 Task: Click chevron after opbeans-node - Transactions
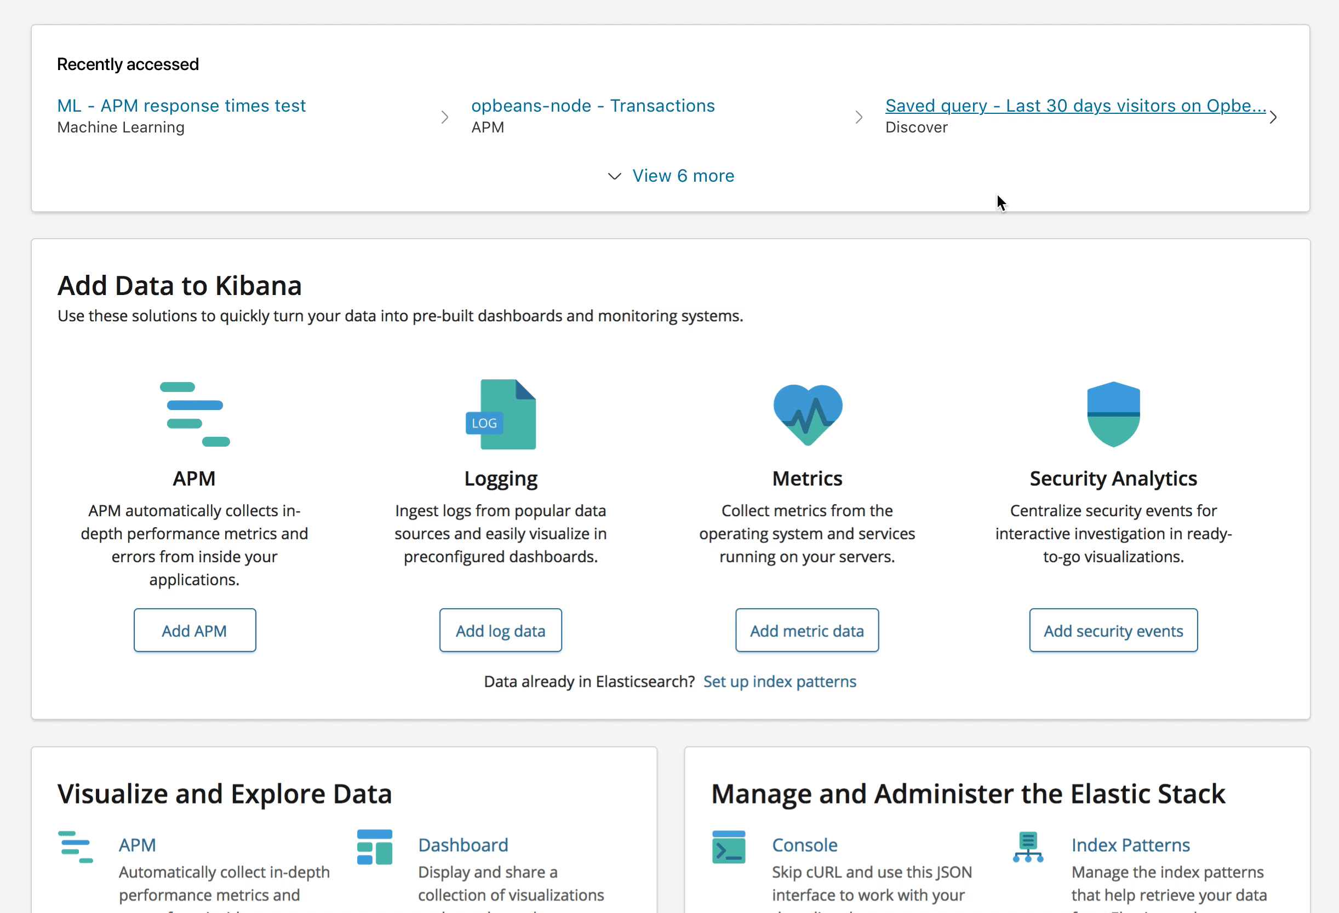[859, 118]
